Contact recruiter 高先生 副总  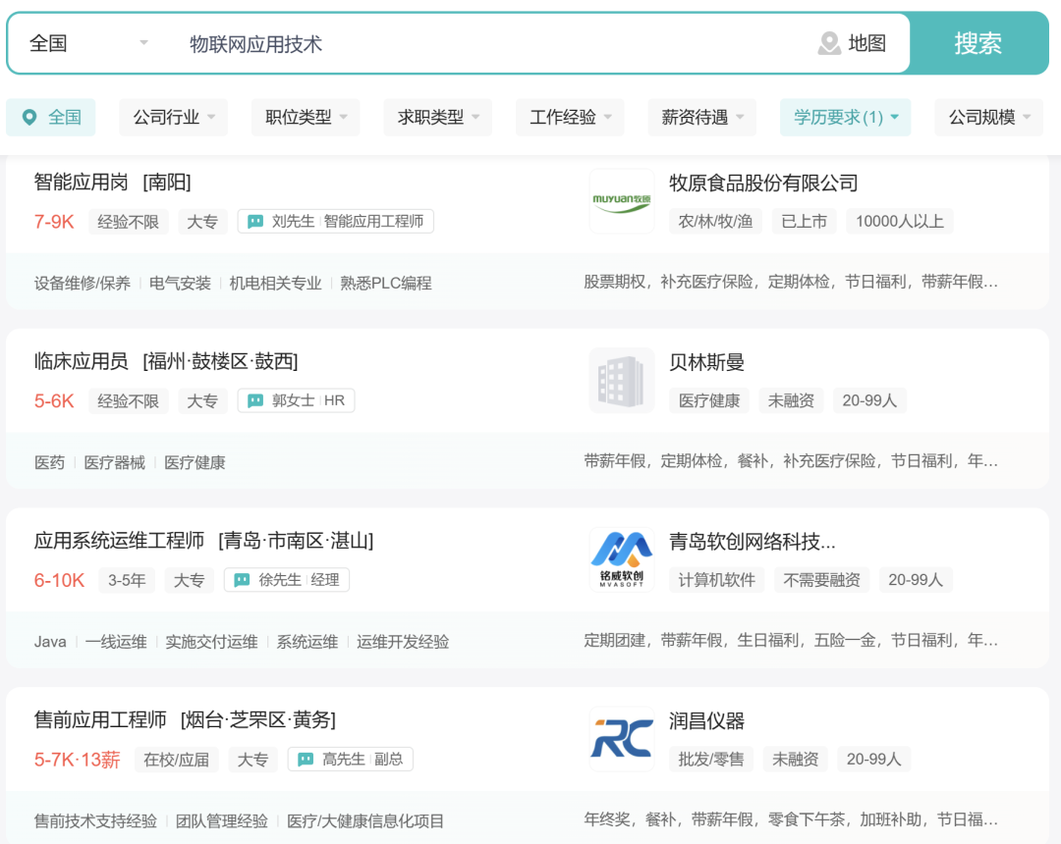tap(351, 759)
